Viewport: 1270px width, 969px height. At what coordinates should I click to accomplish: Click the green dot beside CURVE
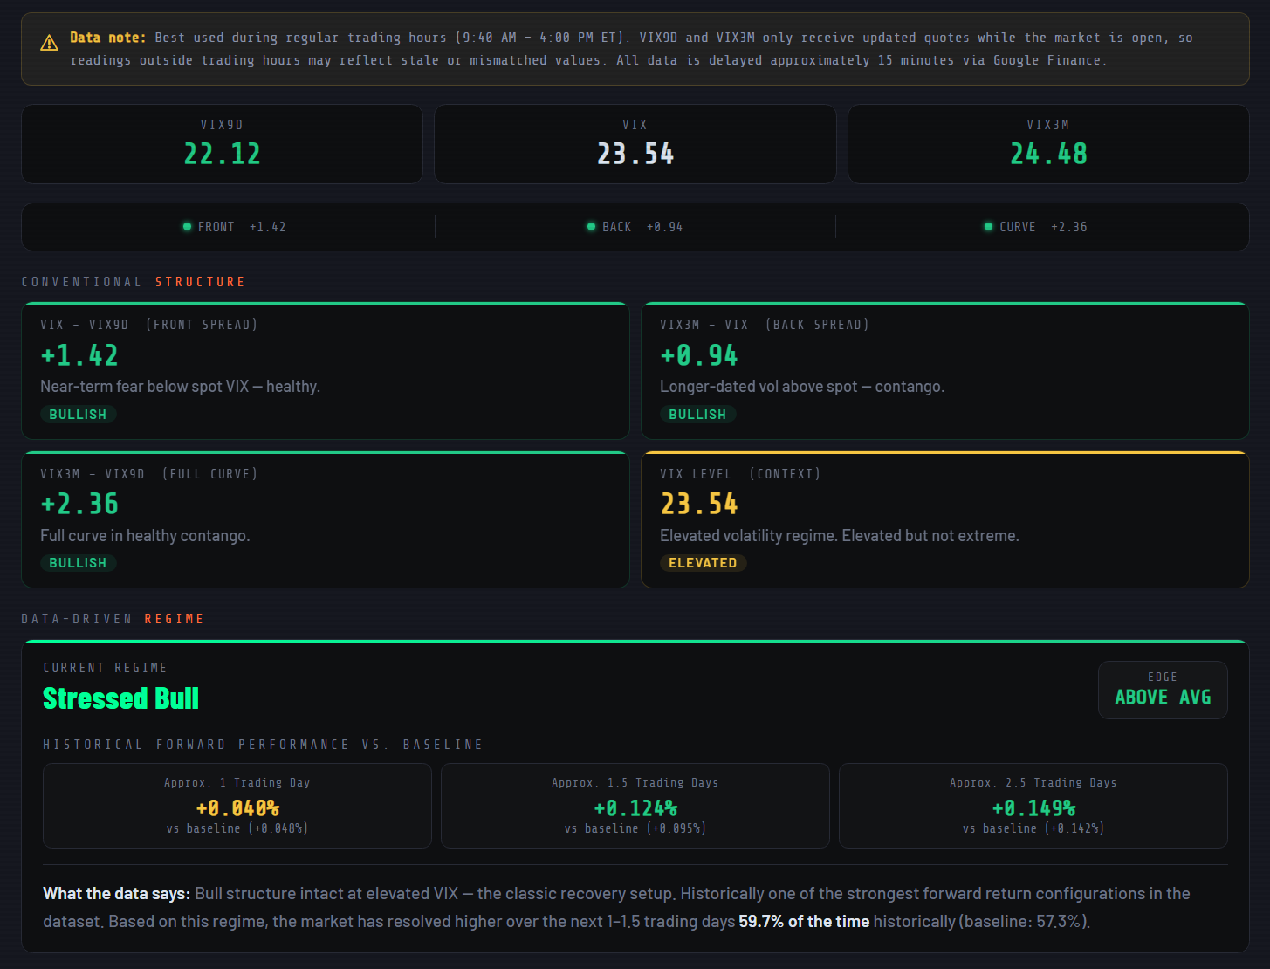tap(988, 226)
